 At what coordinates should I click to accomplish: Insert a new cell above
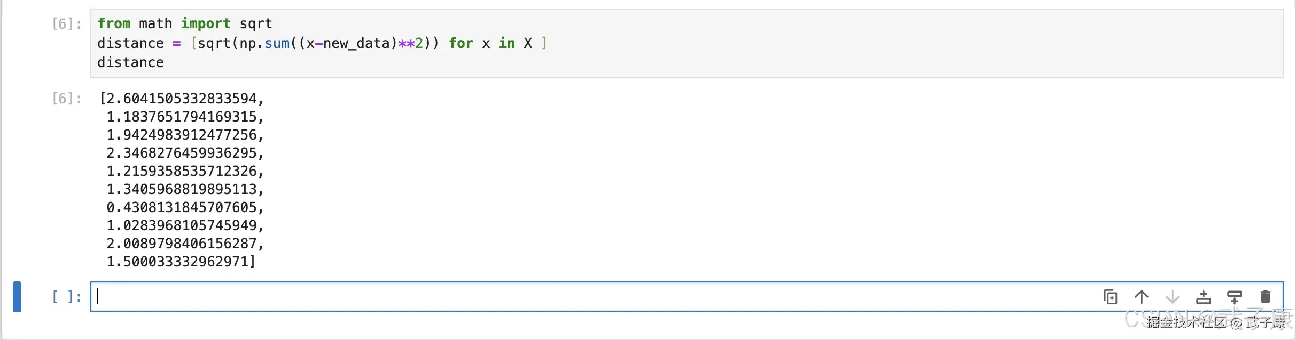[x=1203, y=296]
